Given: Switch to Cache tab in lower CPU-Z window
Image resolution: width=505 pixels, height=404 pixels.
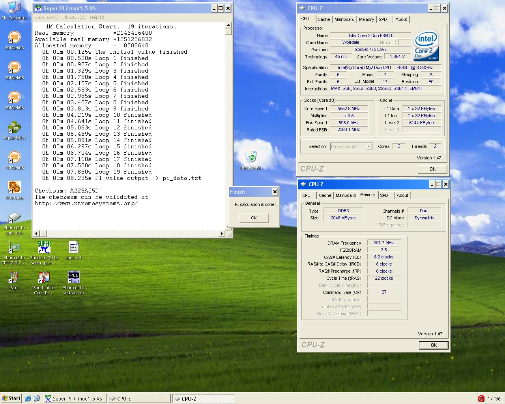Looking at the screenshot, I should (x=325, y=195).
